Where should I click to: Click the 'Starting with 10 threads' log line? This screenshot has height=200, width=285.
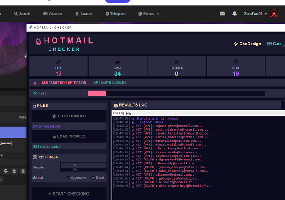pos(157,118)
